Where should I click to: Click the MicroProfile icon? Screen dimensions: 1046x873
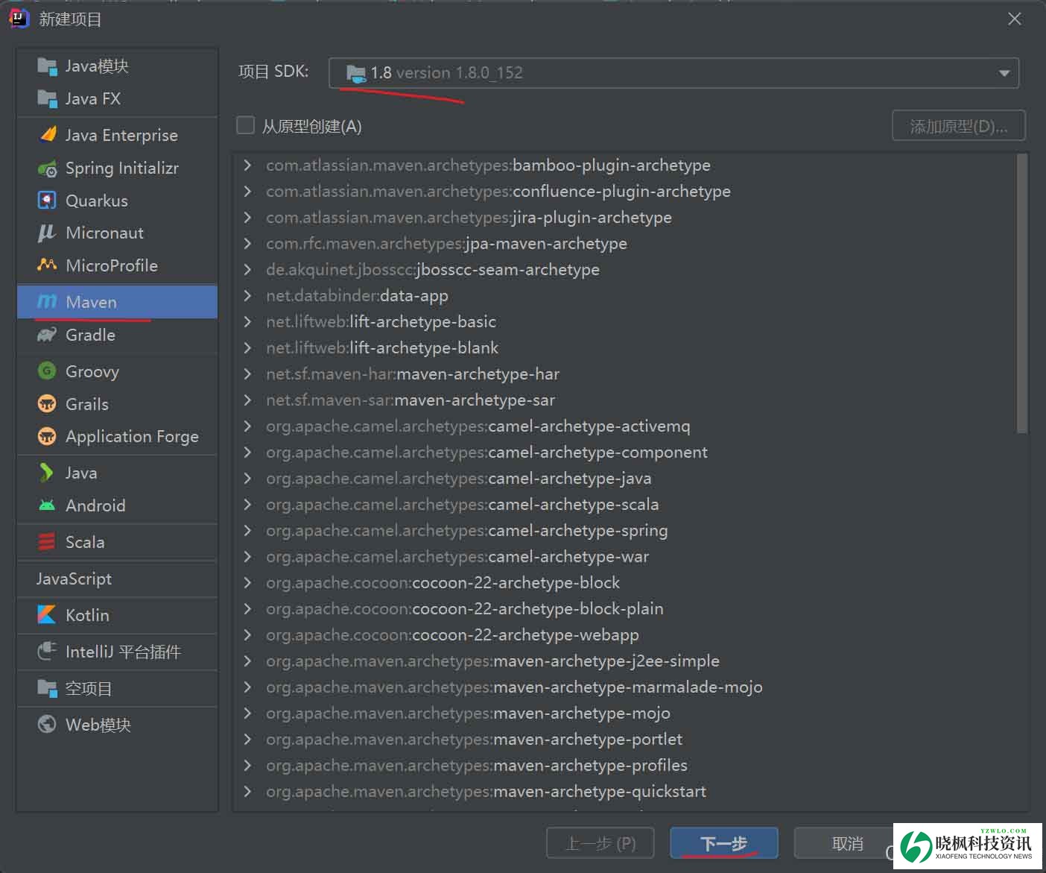click(x=47, y=265)
